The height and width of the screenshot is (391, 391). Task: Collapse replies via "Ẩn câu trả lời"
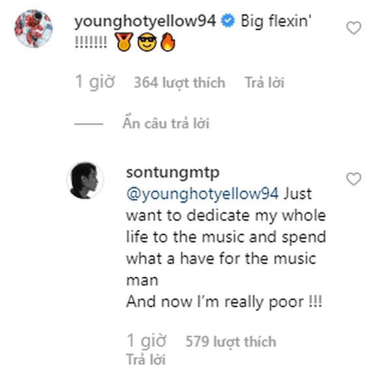(166, 123)
